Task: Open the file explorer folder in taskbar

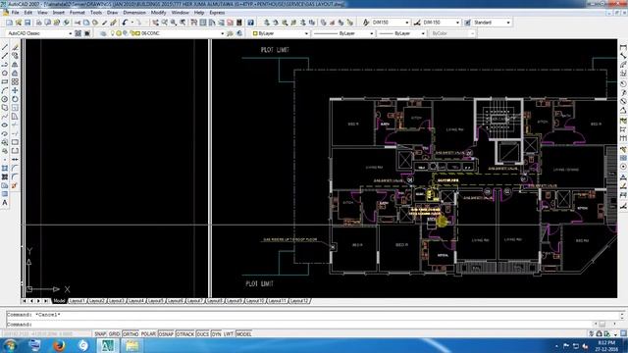Action: pos(131,346)
